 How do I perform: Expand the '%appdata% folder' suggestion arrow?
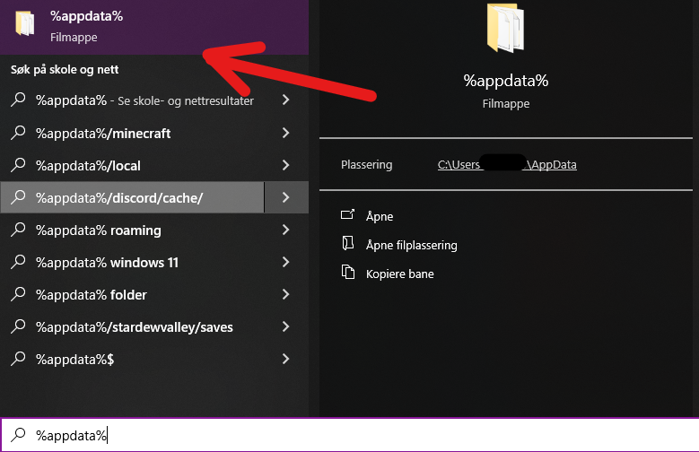(285, 295)
